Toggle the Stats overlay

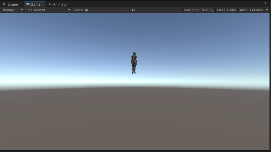coord(243,10)
